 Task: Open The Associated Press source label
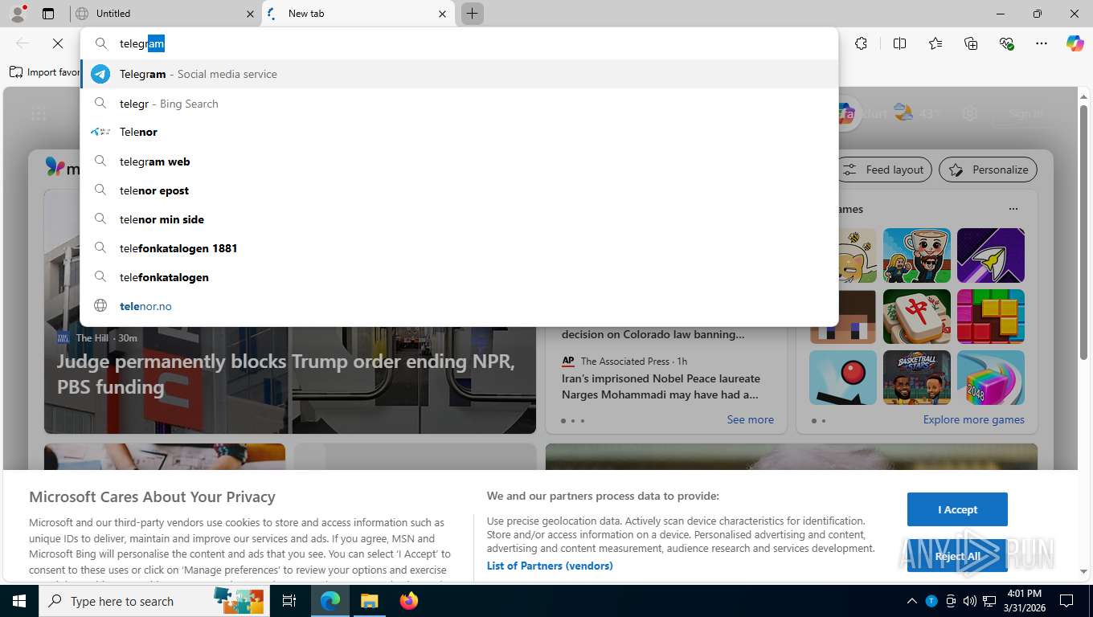pyautogui.click(x=625, y=361)
